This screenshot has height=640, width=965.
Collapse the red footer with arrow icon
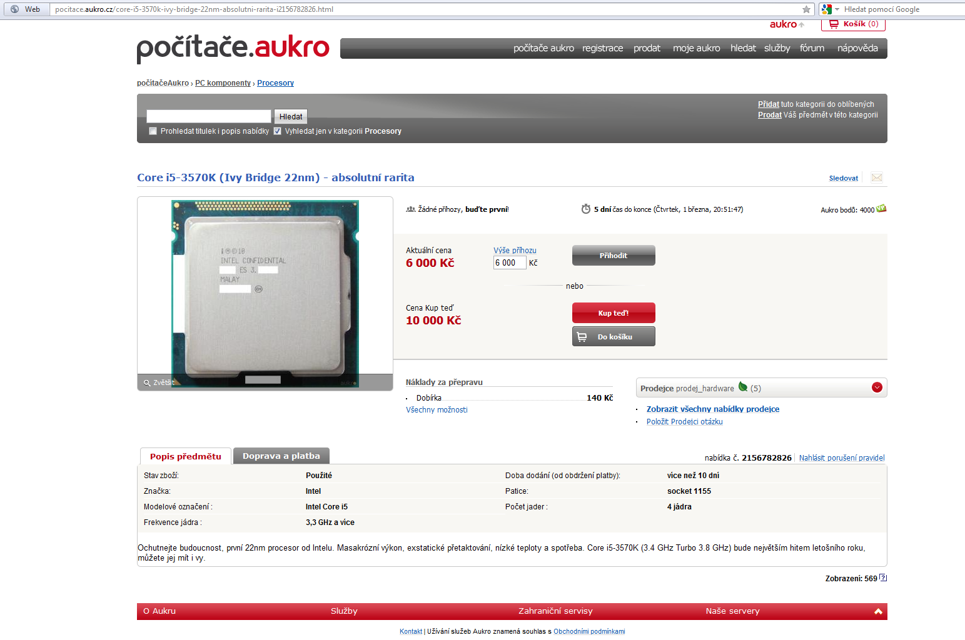tap(878, 611)
